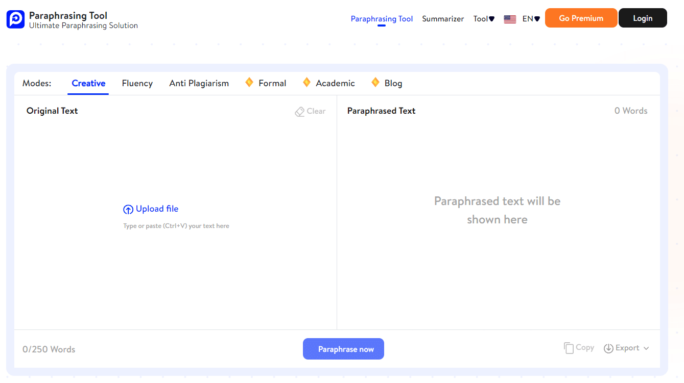
Task: Click the Copy icon for paraphrased text
Action: coord(569,347)
